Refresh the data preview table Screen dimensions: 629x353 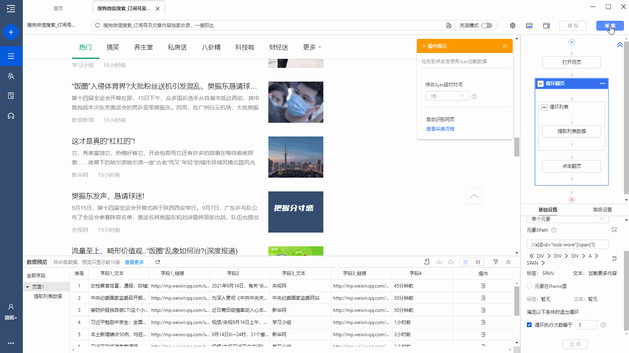(158, 262)
